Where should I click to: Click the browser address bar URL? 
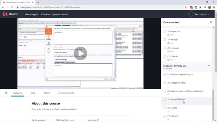pos(50,7)
